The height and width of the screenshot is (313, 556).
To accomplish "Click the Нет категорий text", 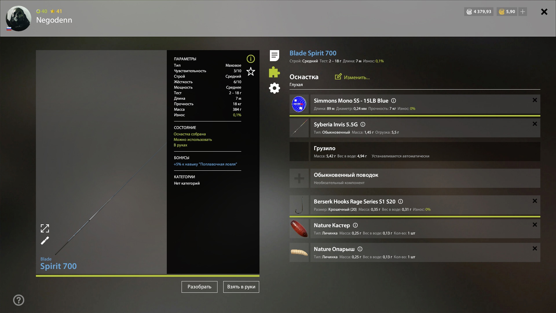I will tap(187, 183).
